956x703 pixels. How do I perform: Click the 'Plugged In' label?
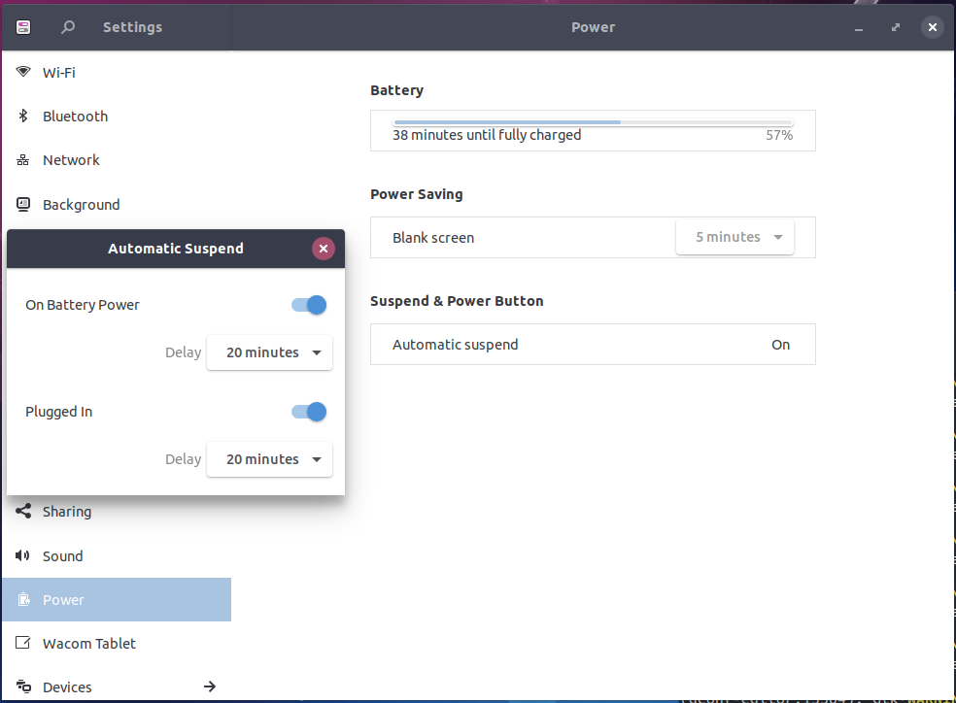pos(58,412)
